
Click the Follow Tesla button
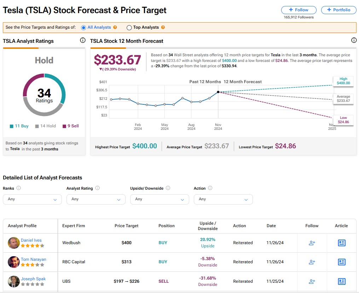point(299,10)
